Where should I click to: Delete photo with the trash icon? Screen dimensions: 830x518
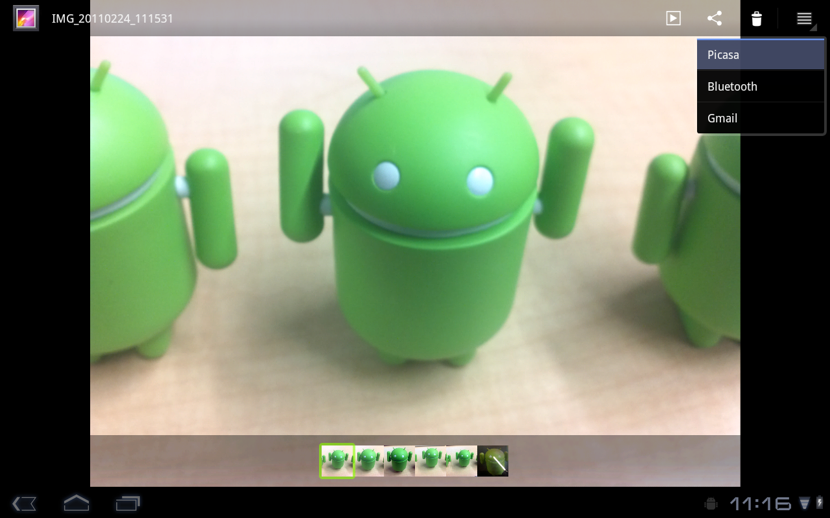(757, 18)
